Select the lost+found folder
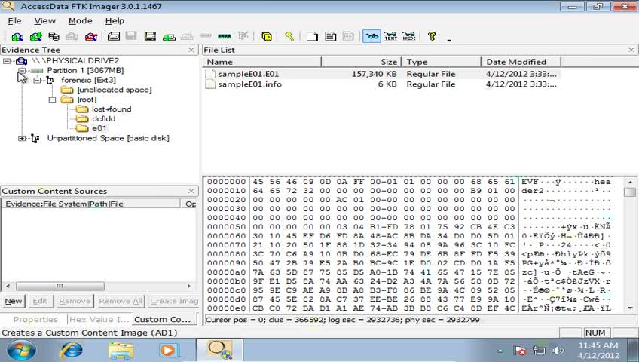 pos(112,109)
